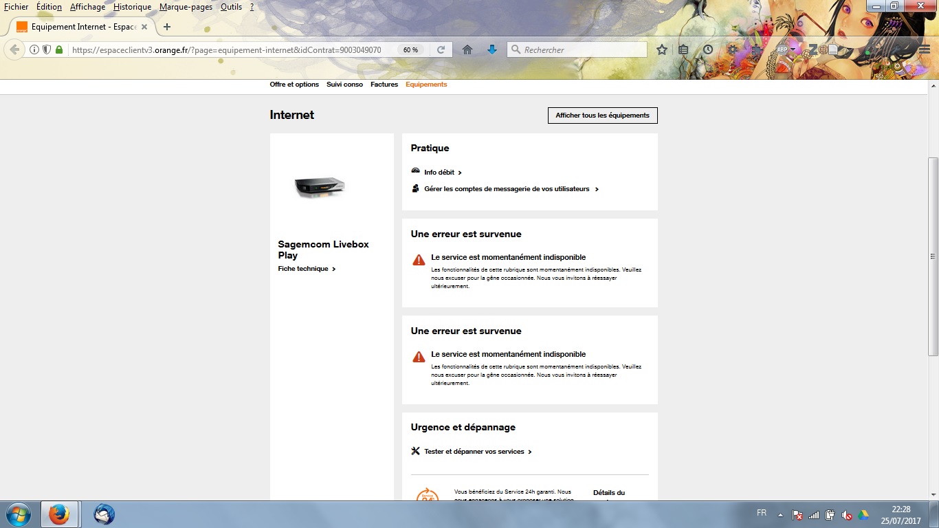The height and width of the screenshot is (528, 939).
Task: Click the Pratique card heading
Action: point(430,148)
